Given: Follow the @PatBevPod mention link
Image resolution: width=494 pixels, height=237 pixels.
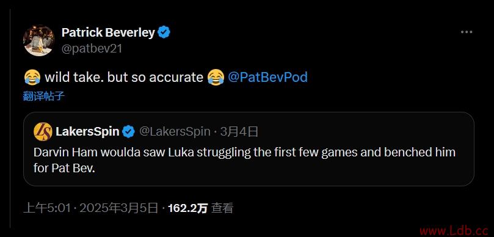Looking at the screenshot, I should pos(267,77).
